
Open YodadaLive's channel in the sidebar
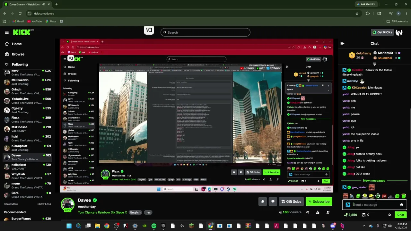28,101
